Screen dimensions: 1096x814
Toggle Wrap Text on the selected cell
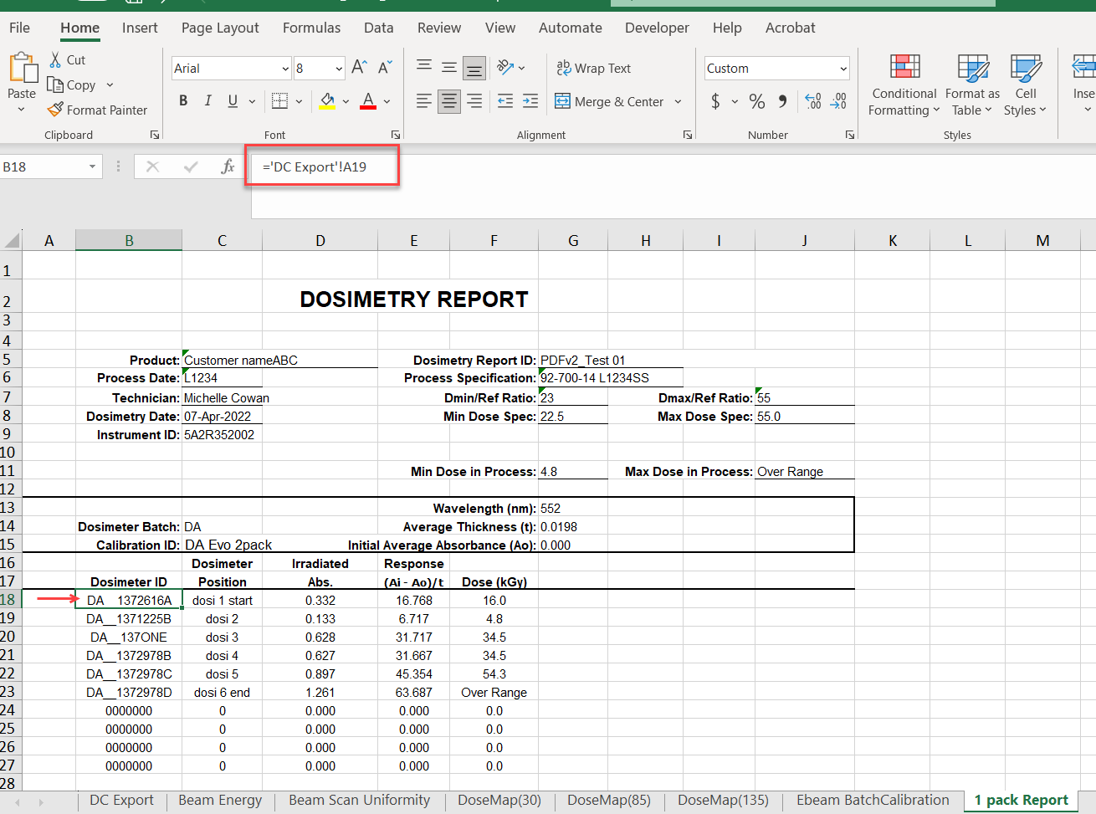tap(594, 69)
